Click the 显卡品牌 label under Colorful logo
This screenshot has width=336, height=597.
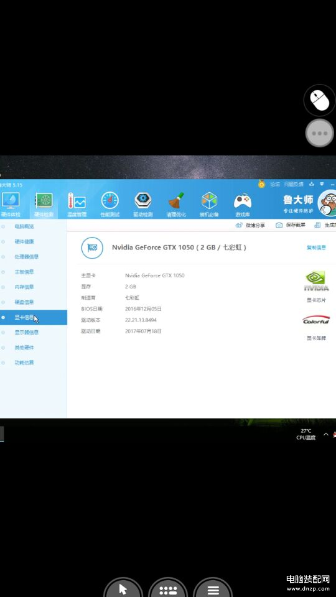[316, 338]
